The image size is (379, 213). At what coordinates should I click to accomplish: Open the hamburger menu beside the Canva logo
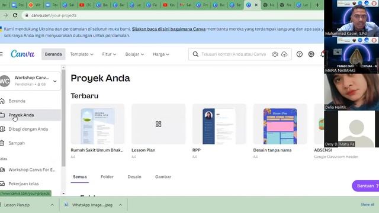pyautogui.click(x=1, y=54)
